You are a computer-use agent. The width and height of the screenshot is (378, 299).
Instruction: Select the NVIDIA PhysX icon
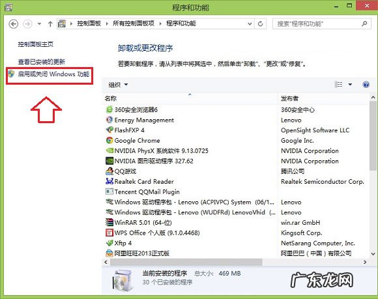(x=109, y=150)
